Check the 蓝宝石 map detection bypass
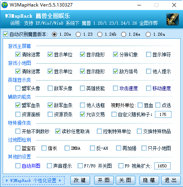Viewport: 183px width, 187px height. coord(18,148)
